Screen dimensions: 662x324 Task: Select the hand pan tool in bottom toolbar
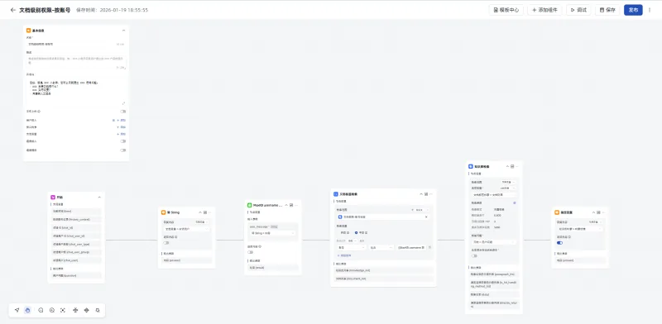pos(27,310)
